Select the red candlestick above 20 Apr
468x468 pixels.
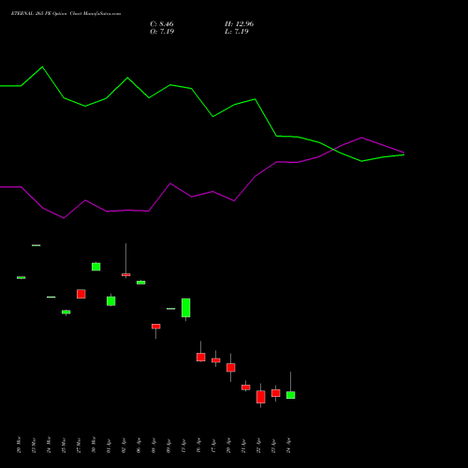(231, 368)
